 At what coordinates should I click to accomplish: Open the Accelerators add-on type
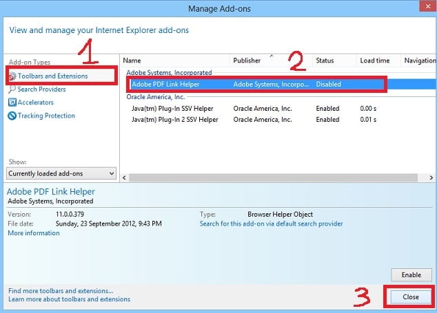(x=35, y=102)
